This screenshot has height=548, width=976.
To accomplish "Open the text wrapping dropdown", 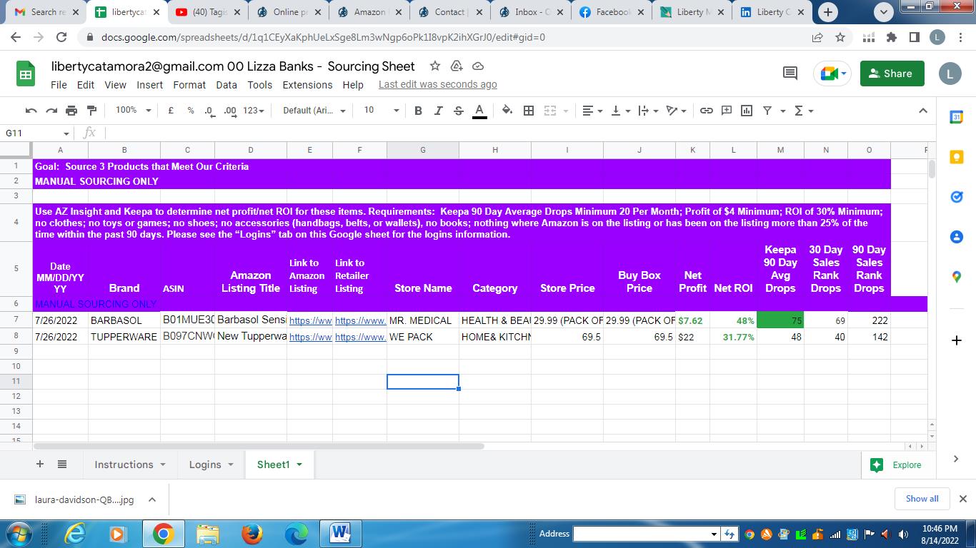I will coord(647,111).
